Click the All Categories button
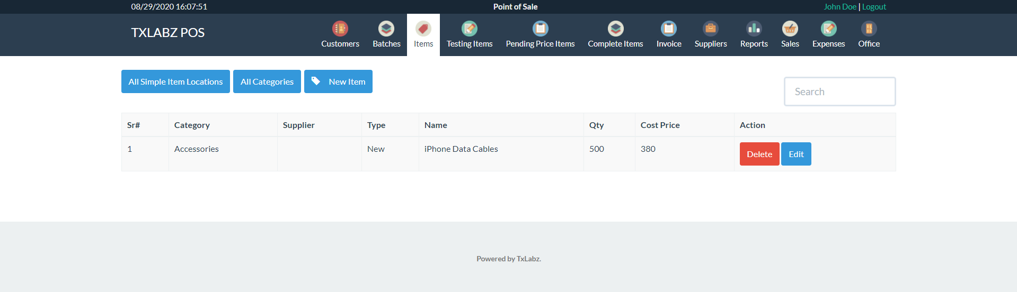 (x=267, y=81)
